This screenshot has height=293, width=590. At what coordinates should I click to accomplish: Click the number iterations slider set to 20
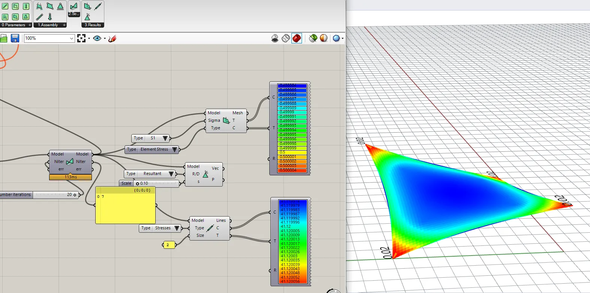[39, 195]
